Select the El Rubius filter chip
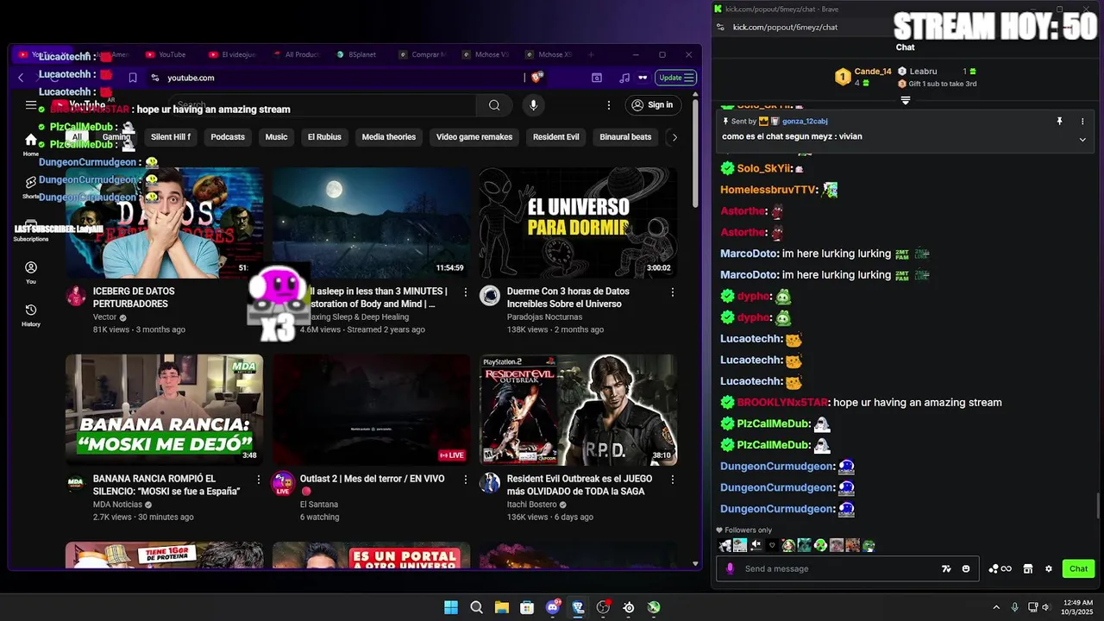Screen dimensions: 1104x621 [x=324, y=137]
